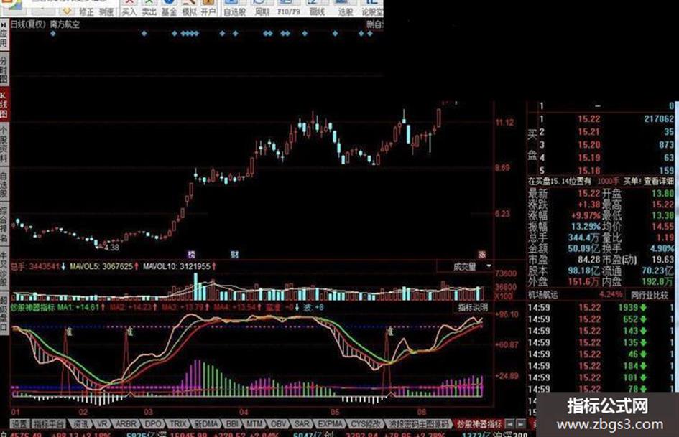The image size is (679, 437).
Task: Click the 周期 (period) toolbar icon
Action: point(262,8)
